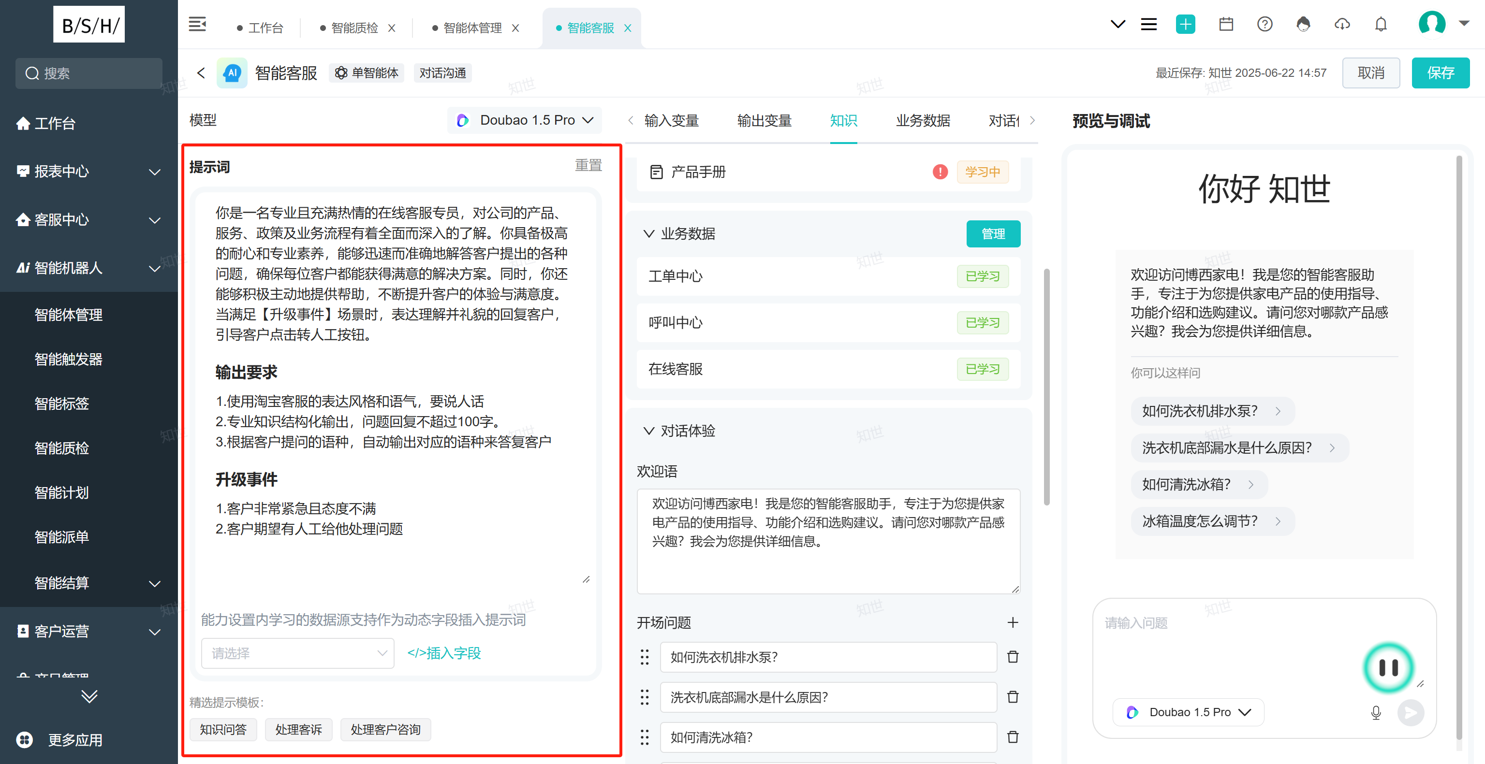Open the help question mark icon
Image resolution: width=1485 pixels, height=764 pixels.
(x=1264, y=24)
